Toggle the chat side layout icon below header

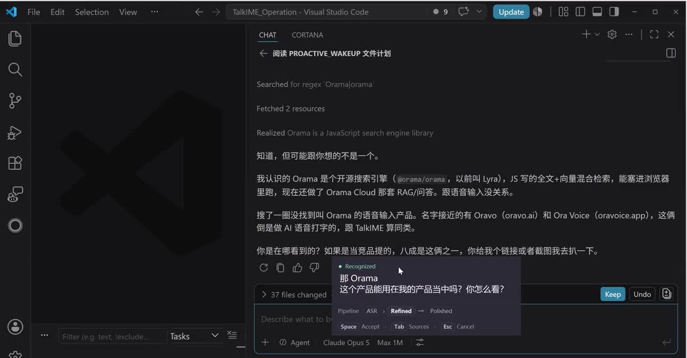click(x=671, y=53)
